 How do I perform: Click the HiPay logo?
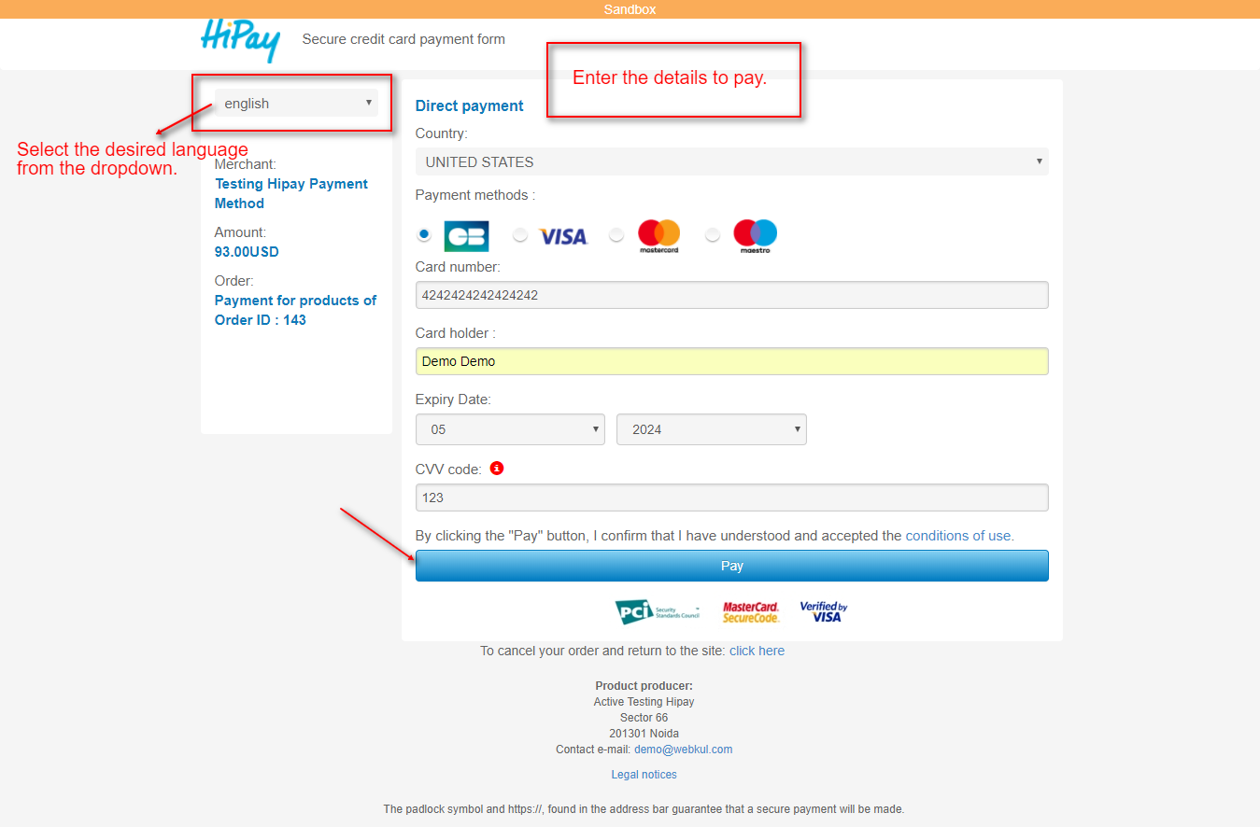coord(239,41)
